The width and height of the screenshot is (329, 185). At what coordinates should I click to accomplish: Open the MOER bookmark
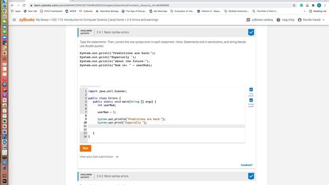[71, 11]
